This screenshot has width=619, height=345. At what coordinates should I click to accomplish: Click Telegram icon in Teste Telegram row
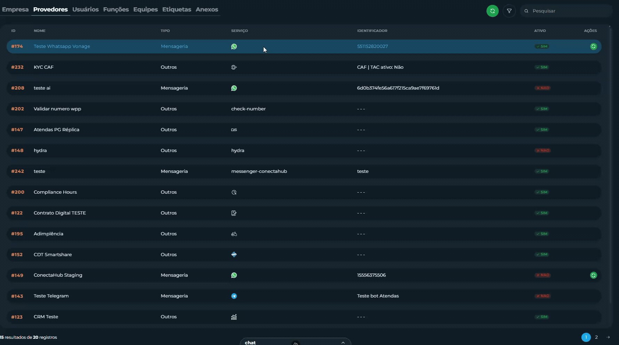pyautogui.click(x=234, y=296)
